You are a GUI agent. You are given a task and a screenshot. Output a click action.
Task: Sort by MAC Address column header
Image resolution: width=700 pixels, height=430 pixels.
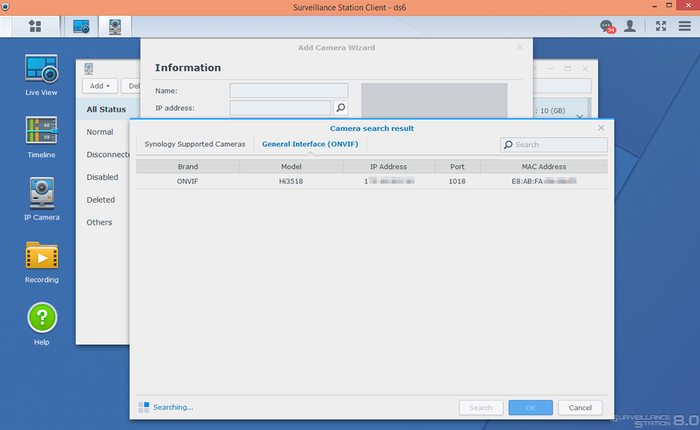(x=544, y=167)
